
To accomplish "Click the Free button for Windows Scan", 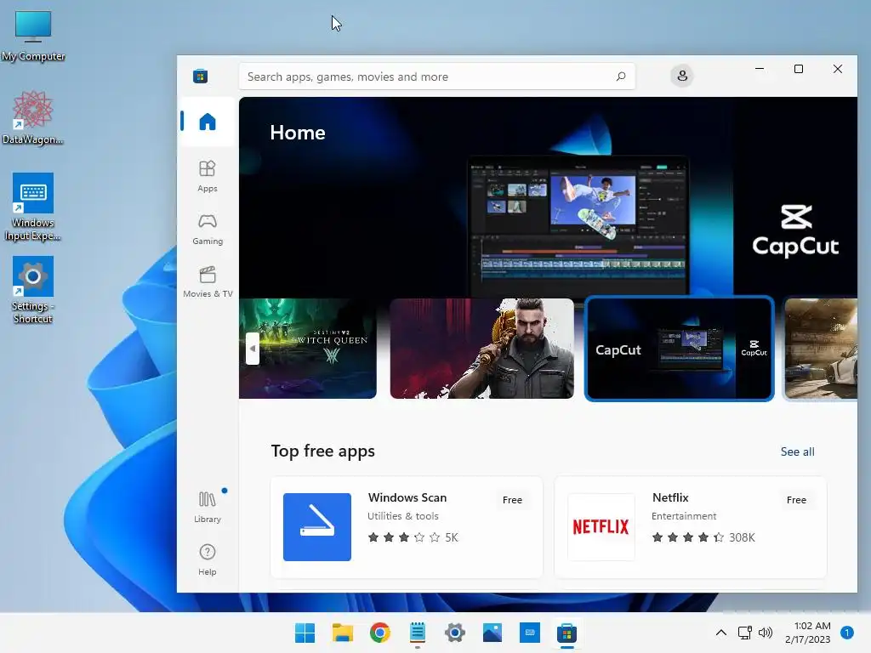I will tap(512, 500).
